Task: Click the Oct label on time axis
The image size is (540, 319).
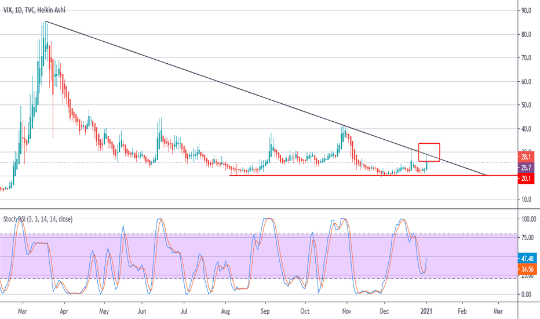Action: pos(305,311)
